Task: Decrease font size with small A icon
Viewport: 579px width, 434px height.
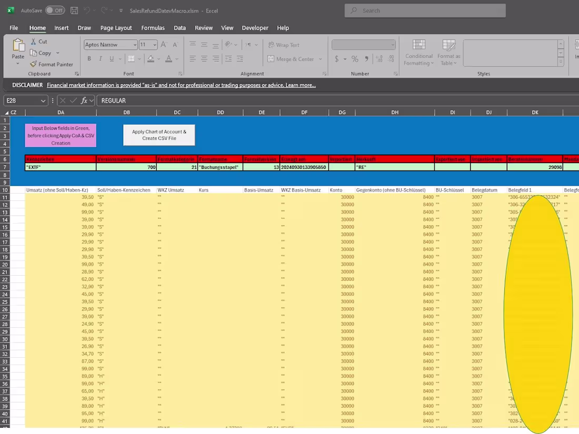Action: coord(175,45)
